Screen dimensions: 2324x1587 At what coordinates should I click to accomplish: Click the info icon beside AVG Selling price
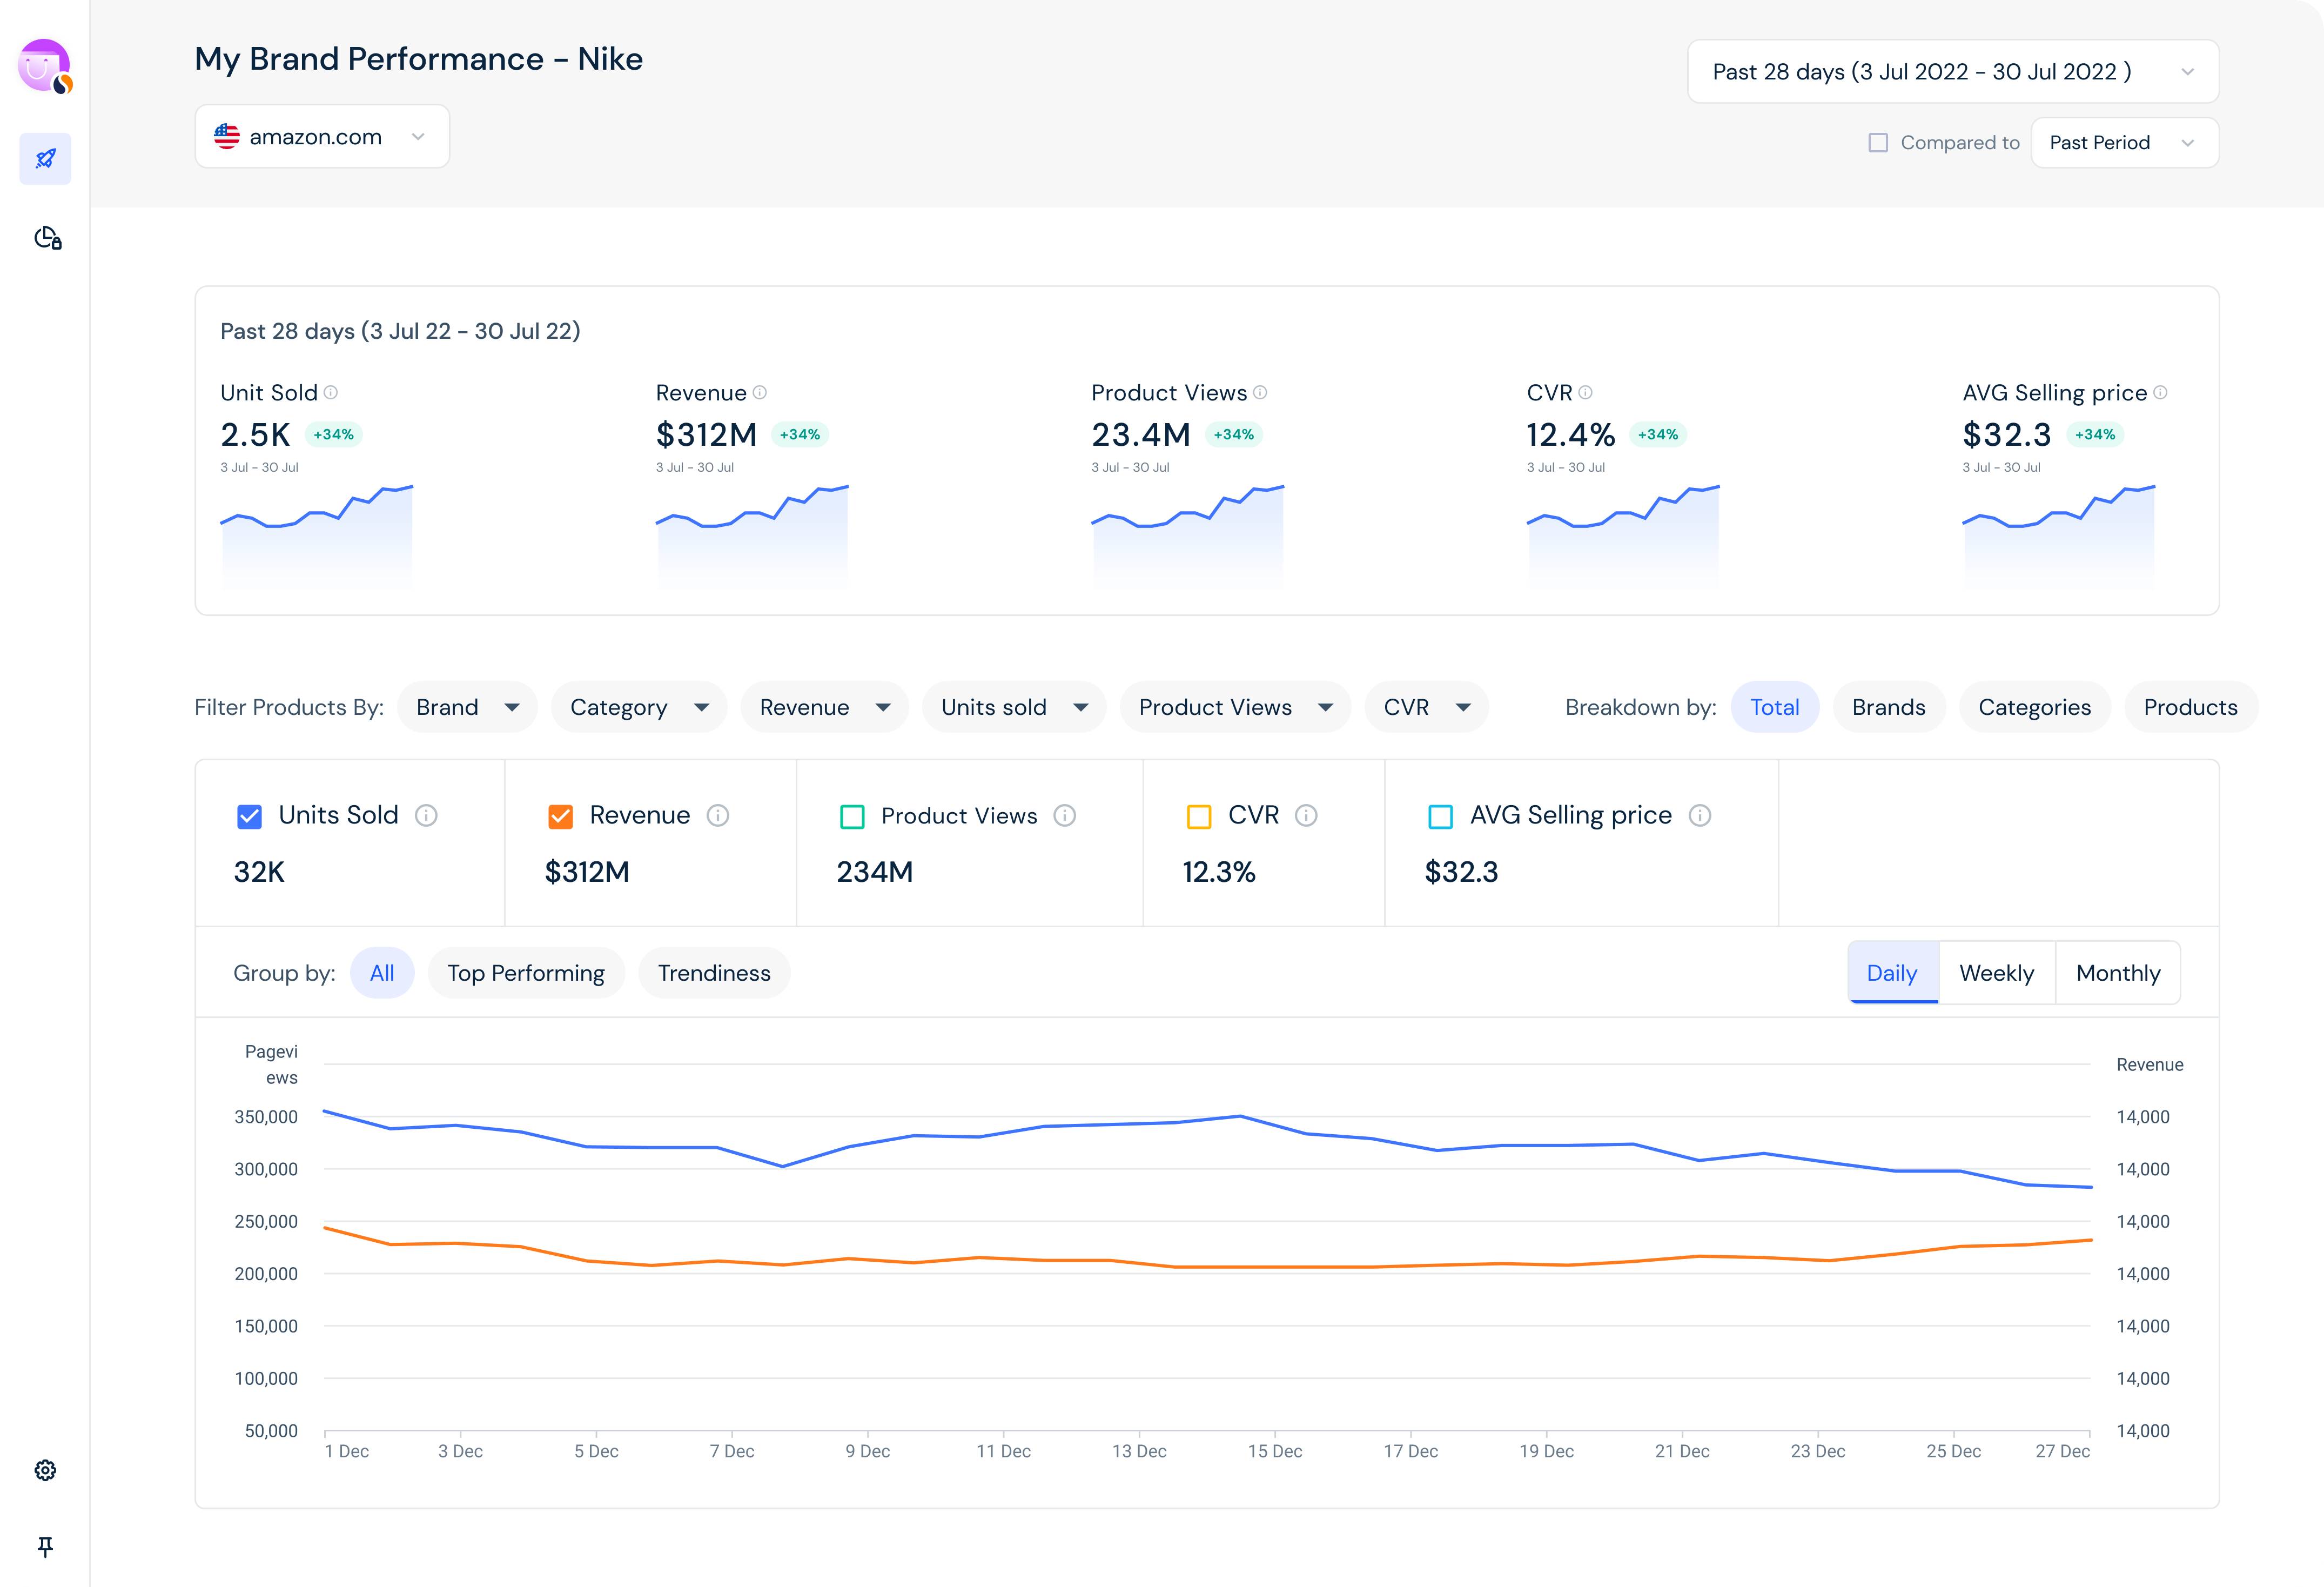(x=2161, y=392)
